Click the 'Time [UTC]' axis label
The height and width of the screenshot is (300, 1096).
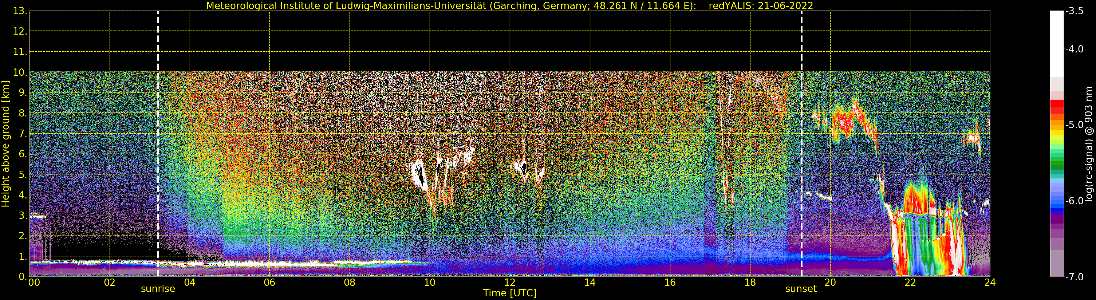click(510, 293)
